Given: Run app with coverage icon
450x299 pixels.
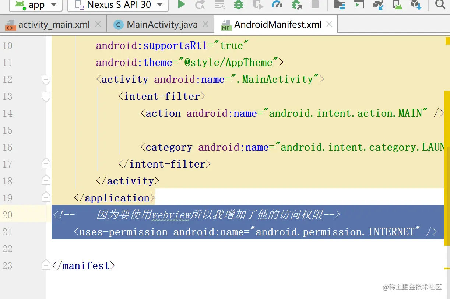Looking at the screenshot, I should pyautogui.click(x=258, y=5).
